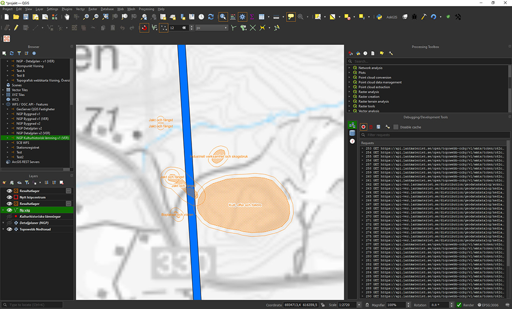Open the Scale dropdown in status bar

(359, 305)
